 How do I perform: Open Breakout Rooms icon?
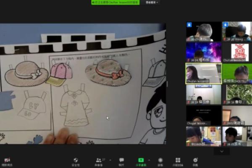coord(178,160)
